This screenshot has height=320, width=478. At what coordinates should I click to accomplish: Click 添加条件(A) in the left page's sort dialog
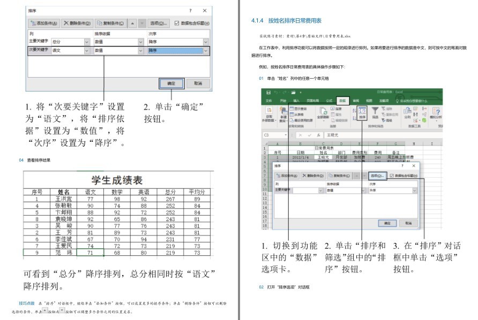(x=44, y=23)
